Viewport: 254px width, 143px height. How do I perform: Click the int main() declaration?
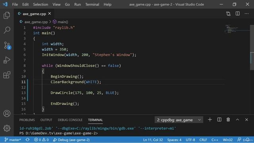point(44,33)
